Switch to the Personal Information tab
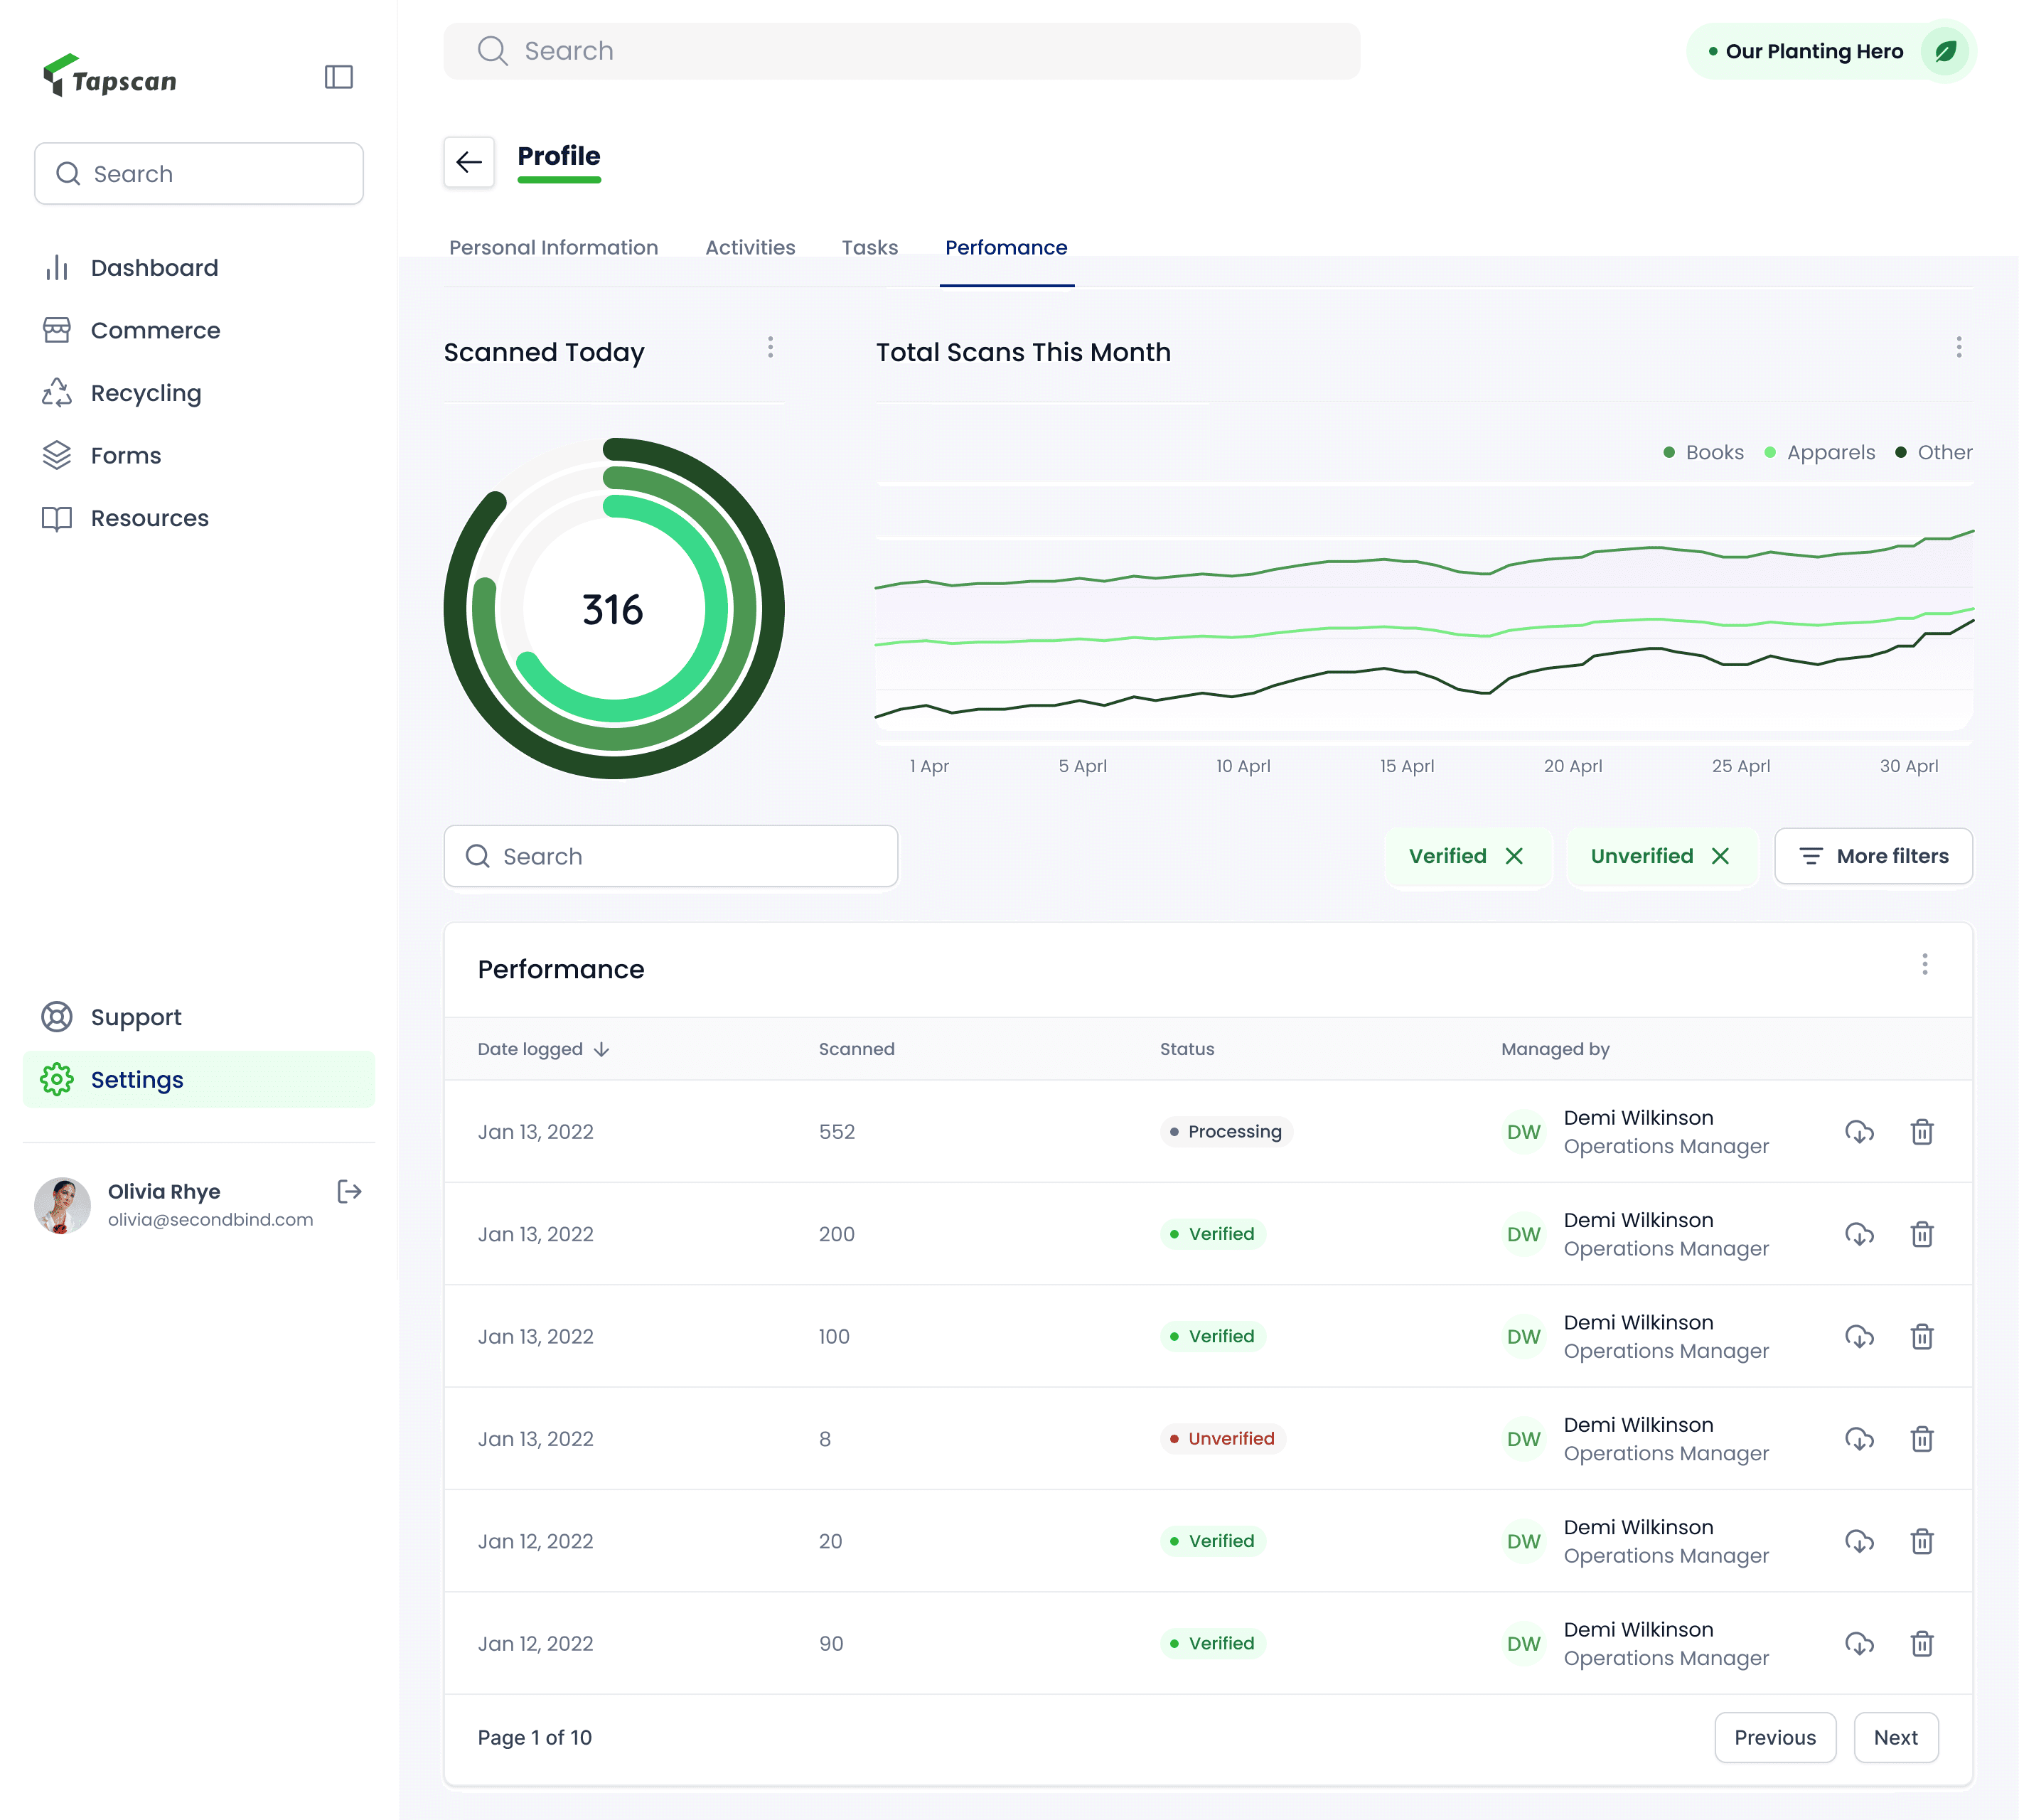The width and height of the screenshot is (2019, 1820). tap(553, 247)
